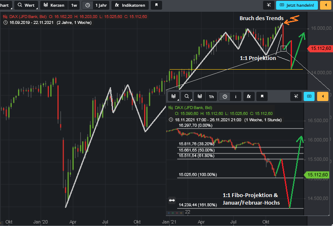This screenshot has height=226, width=333.
Task: Open fx indicators icon in inset chart
Action: [248, 96]
